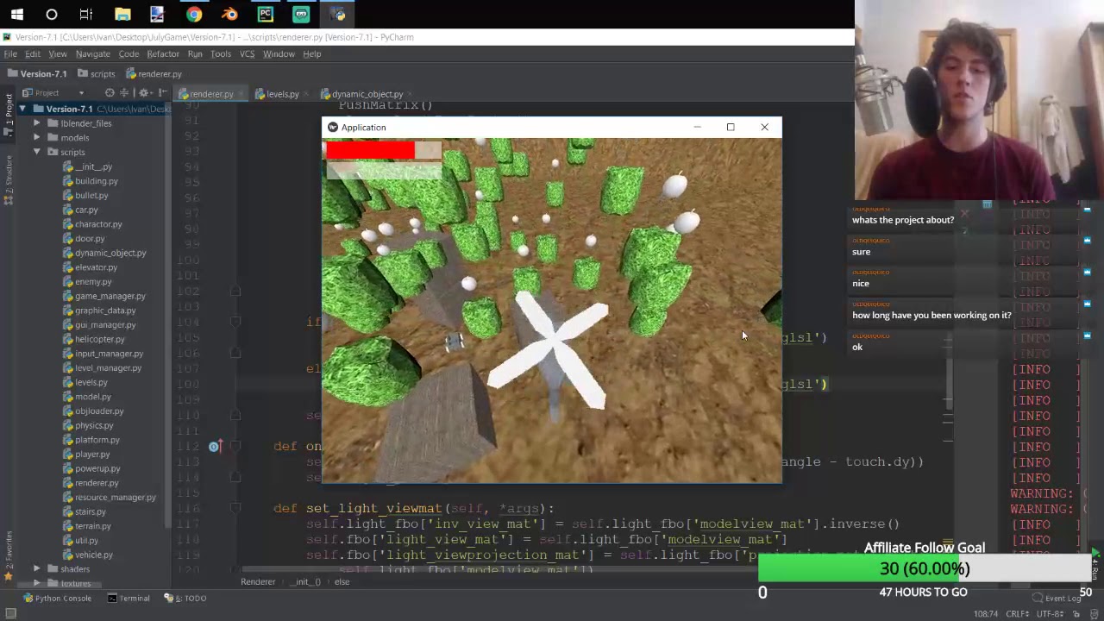Toggle code fold marker at line 116

tap(235, 508)
